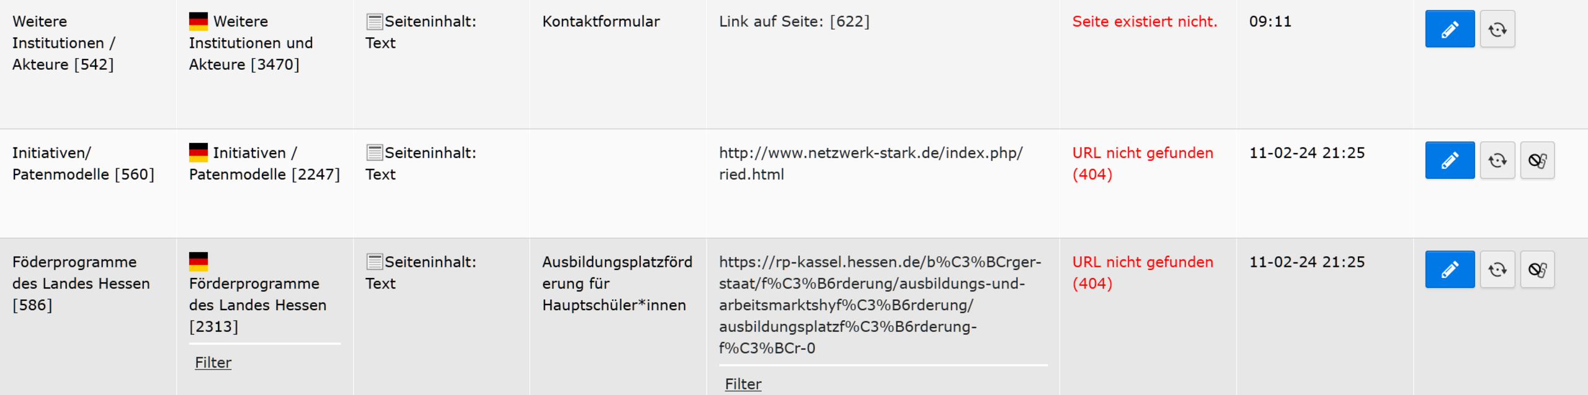The image size is (1588, 395).
Task: Click the "Link auf Seite: [622]" text
Action: (794, 22)
